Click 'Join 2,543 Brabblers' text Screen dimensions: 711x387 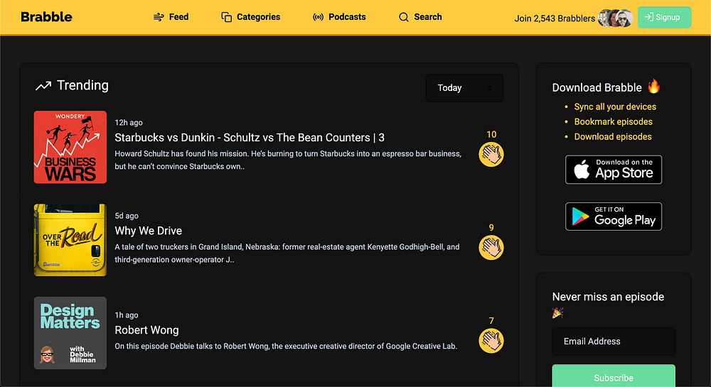[555, 18]
